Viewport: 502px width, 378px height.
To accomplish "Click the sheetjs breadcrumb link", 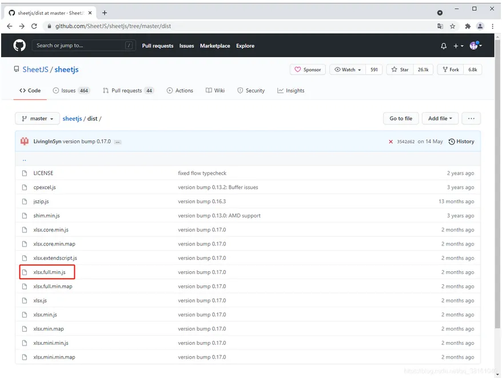I will (x=72, y=119).
